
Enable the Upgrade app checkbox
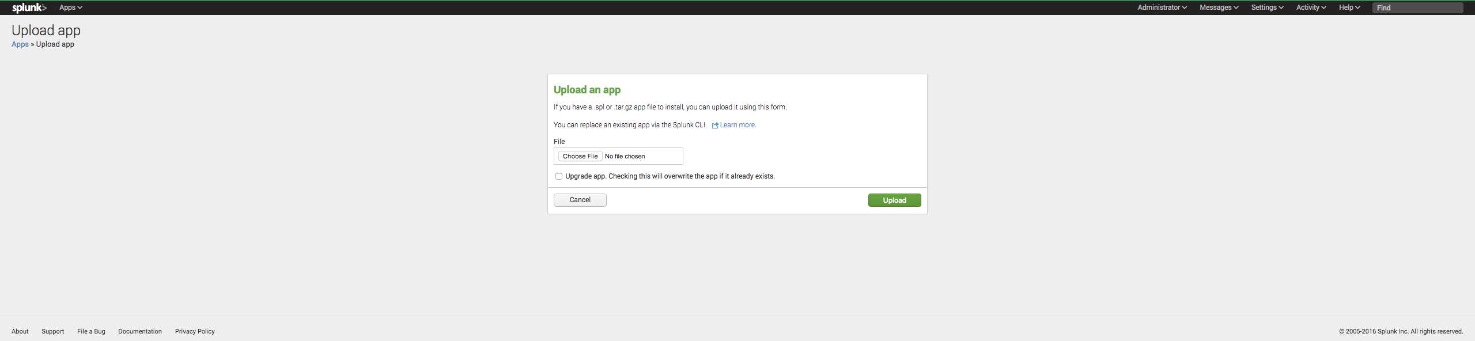[x=558, y=176]
